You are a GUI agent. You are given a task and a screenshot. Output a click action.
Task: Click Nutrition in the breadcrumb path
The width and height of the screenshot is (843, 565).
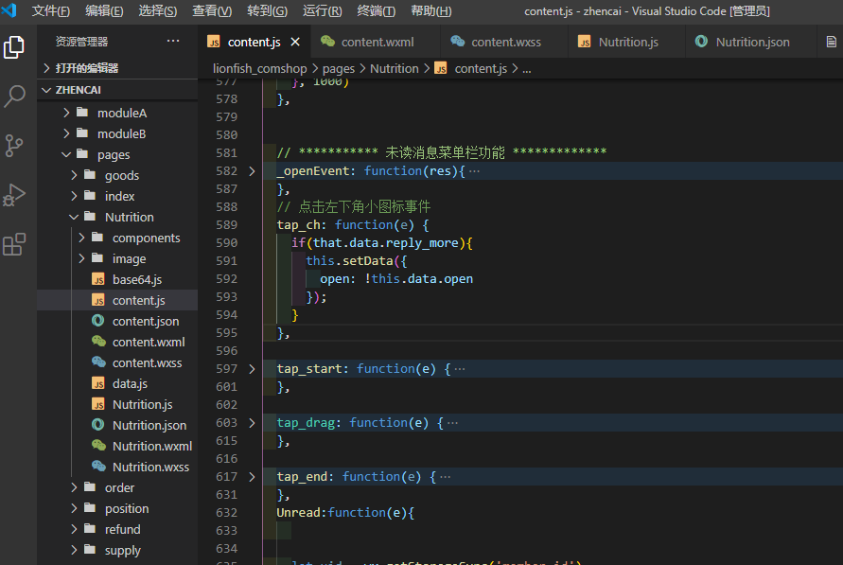click(395, 69)
